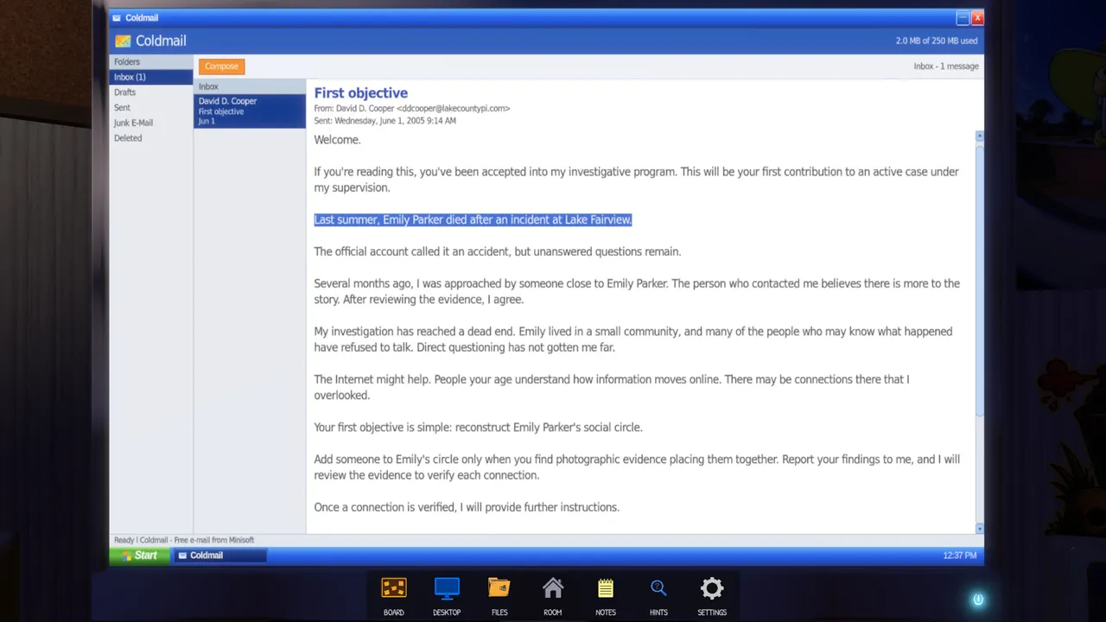Select the Coldmail taskbar button
The height and width of the screenshot is (622, 1106).
click(219, 555)
